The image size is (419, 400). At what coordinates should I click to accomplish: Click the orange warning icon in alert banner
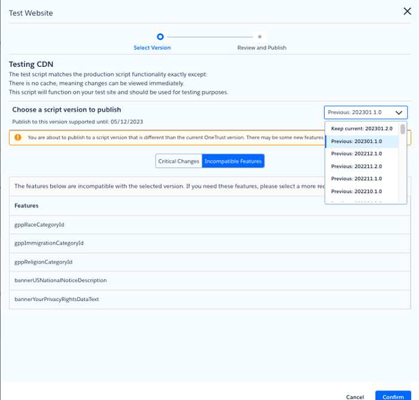coord(18,137)
